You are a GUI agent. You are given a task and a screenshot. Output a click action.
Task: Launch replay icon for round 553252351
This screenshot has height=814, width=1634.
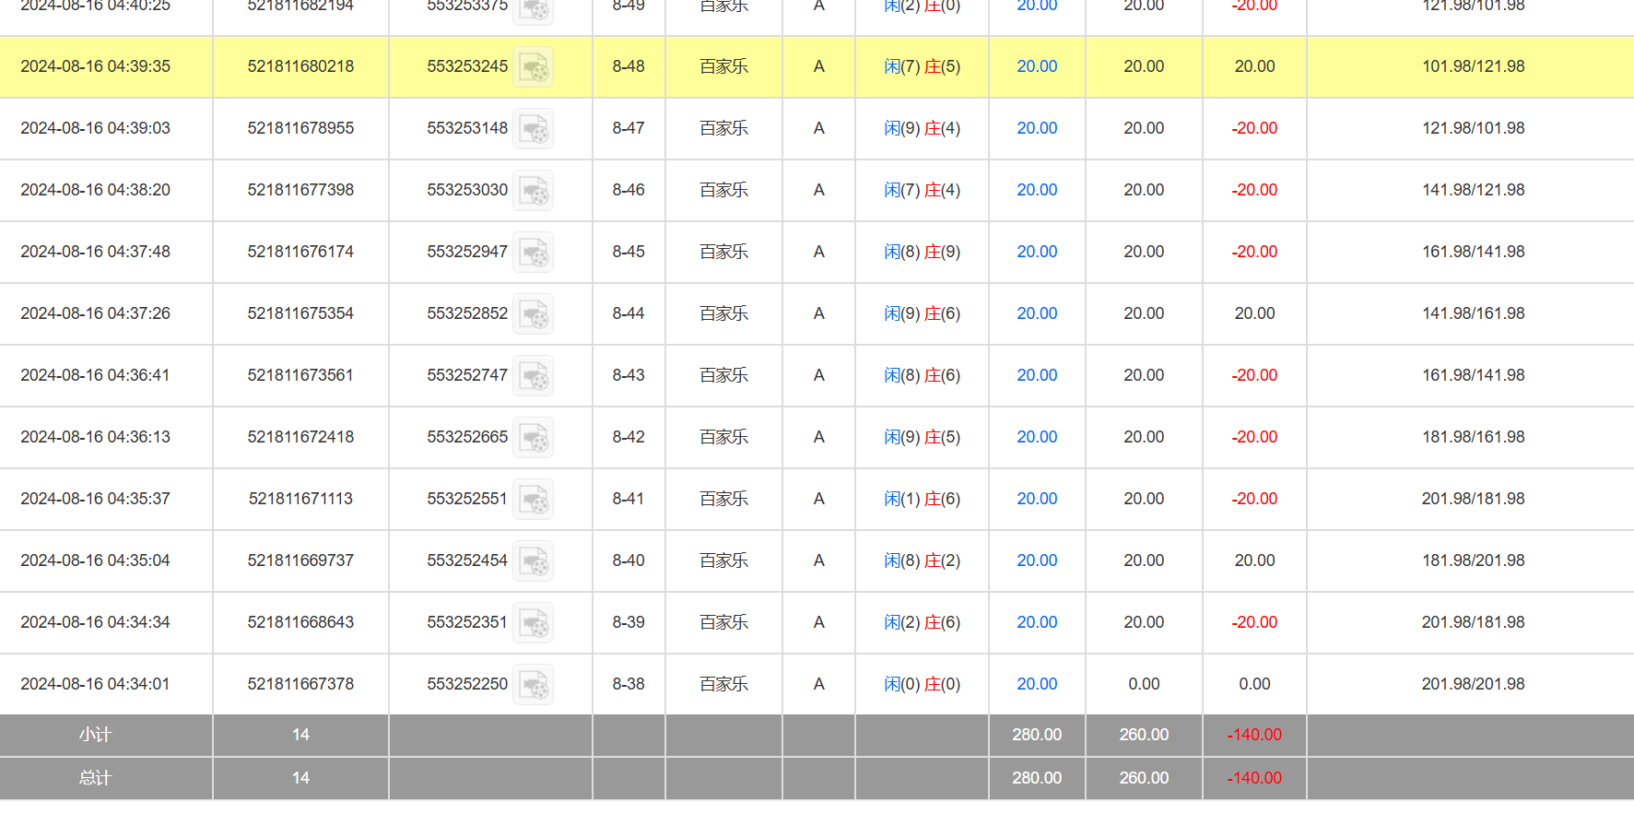(x=533, y=623)
